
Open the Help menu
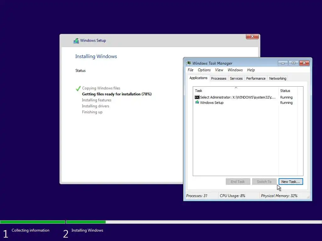251,70
